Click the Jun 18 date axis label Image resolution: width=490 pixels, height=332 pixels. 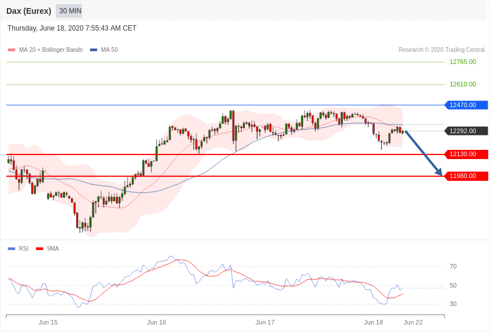click(x=374, y=322)
